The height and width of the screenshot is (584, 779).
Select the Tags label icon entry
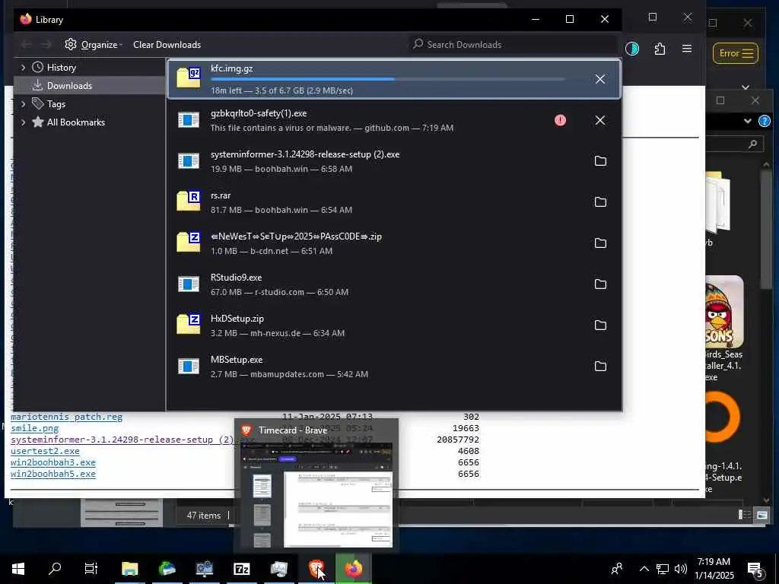pyautogui.click(x=38, y=103)
